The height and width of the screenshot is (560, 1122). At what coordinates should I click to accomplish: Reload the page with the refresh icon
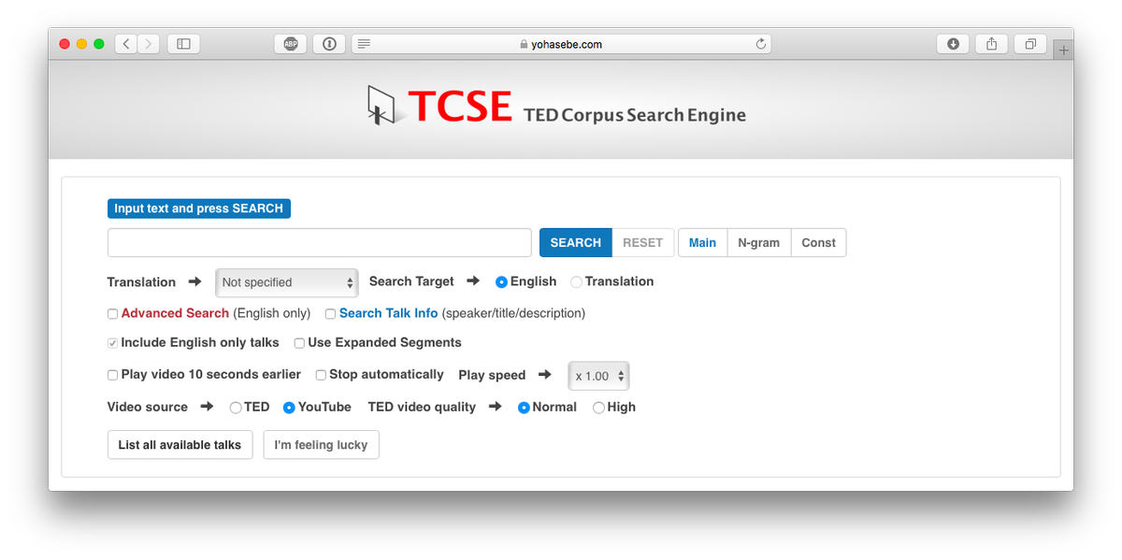click(760, 44)
